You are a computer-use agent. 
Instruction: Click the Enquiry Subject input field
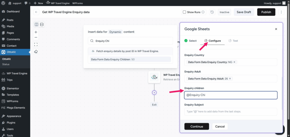click(231, 112)
